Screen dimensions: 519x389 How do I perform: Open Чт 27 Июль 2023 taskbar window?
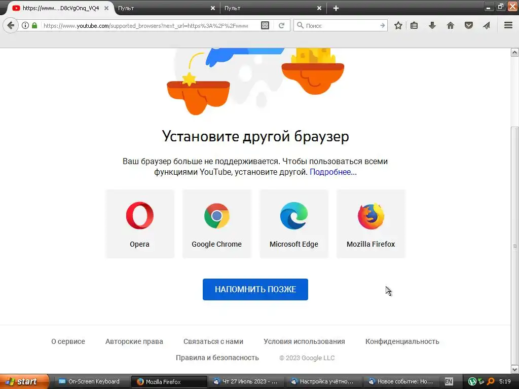coord(247,381)
